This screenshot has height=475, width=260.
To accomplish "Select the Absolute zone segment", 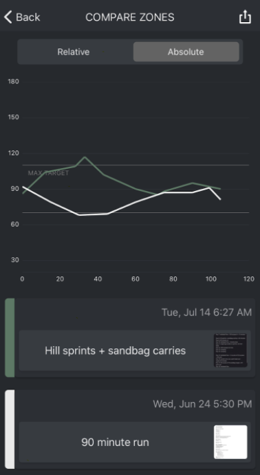I will tap(186, 52).
